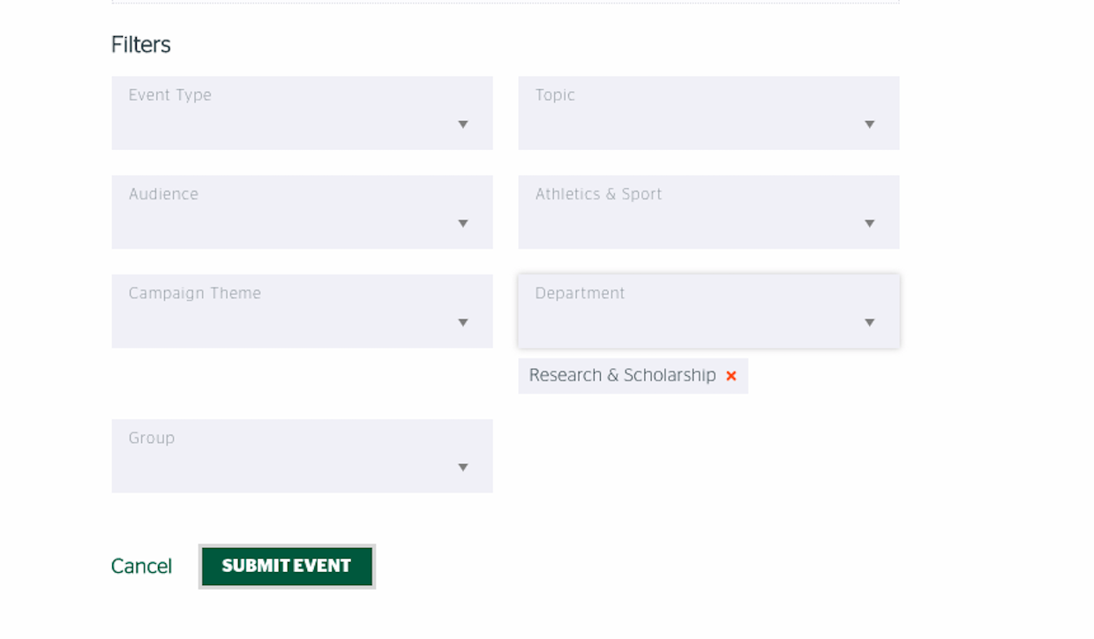Click the Audience dropdown arrow icon
Viewport: 1094px width, 639px height.
(x=462, y=223)
